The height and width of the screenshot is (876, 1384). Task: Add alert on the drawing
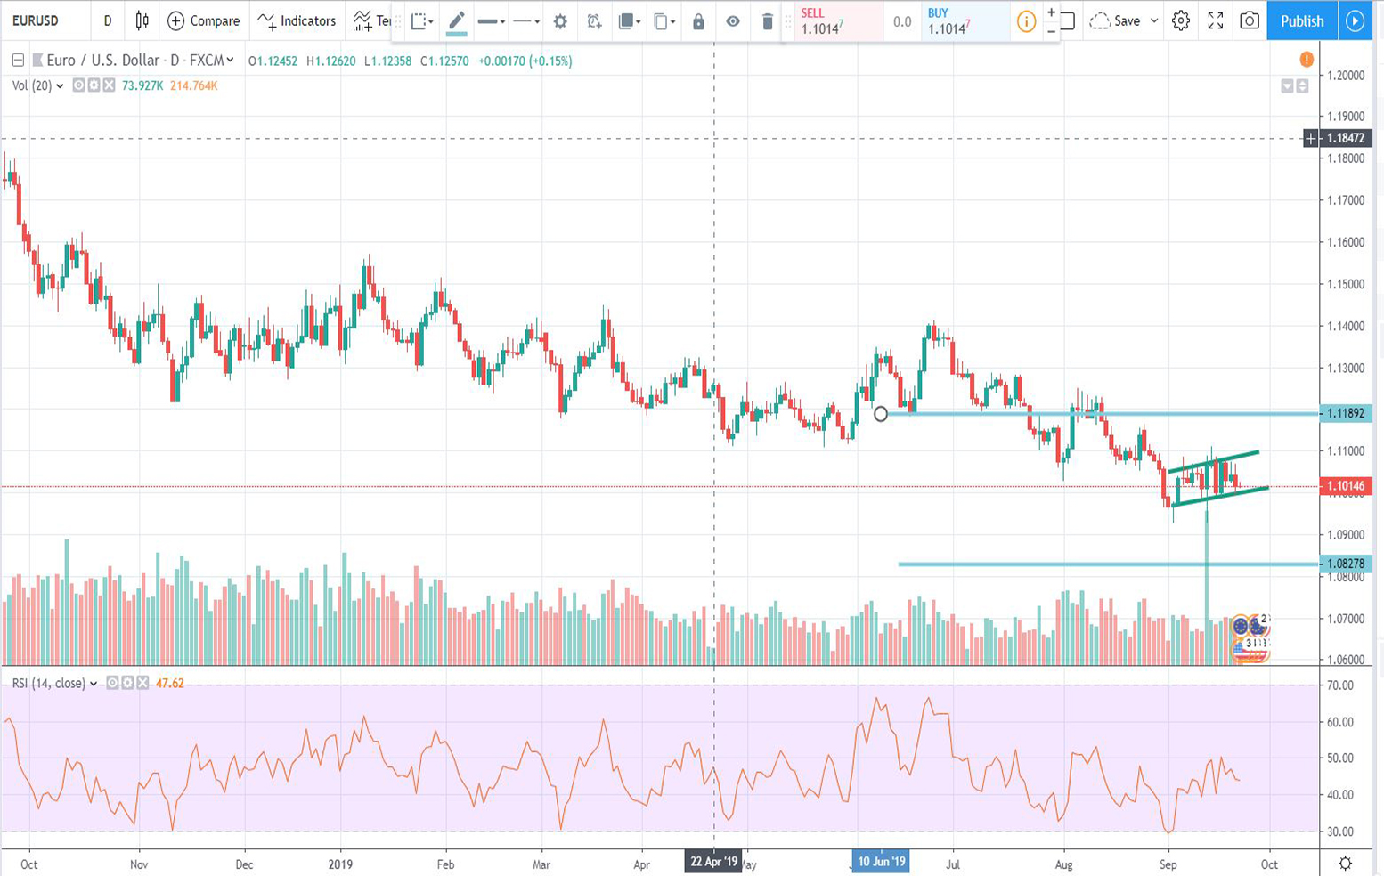point(594,21)
